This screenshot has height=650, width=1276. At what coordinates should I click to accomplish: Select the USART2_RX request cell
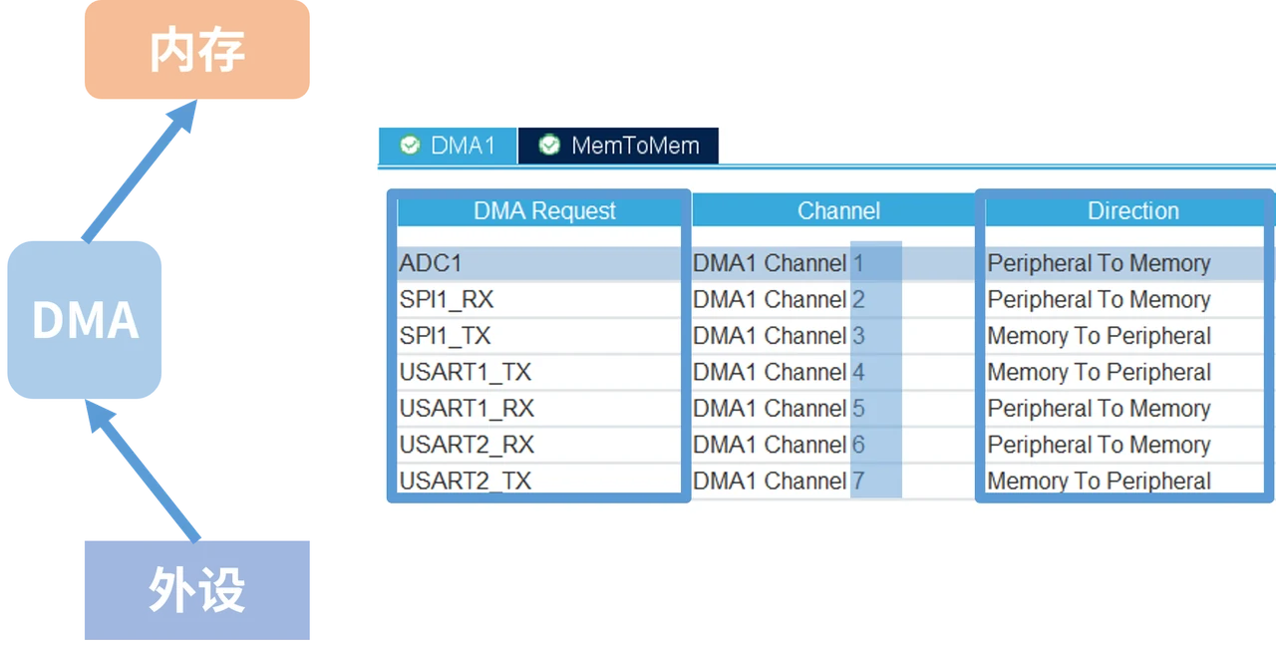pyautogui.click(x=539, y=445)
